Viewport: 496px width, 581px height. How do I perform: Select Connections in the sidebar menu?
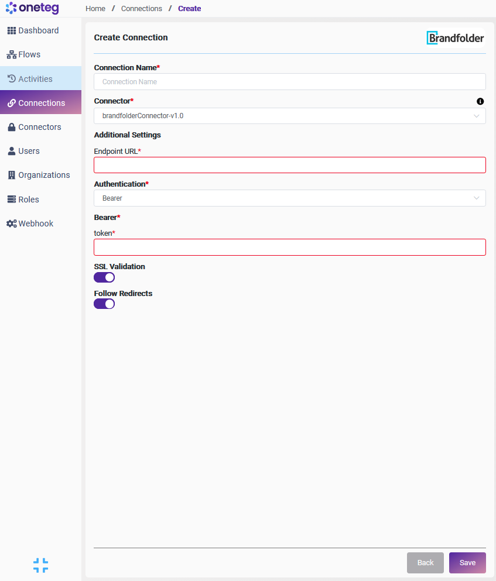pyautogui.click(x=41, y=103)
